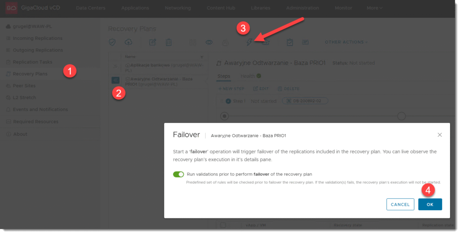
Task: Click the cloud upload icon in toolbar
Action: click(128, 42)
